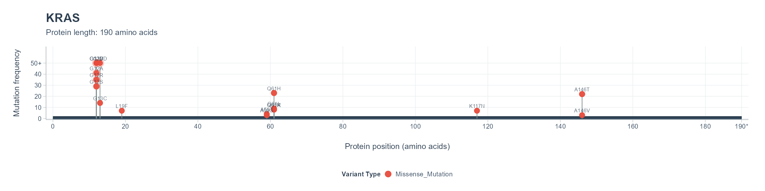Select the G12R mutation dot
This screenshot has height=191, width=765.
click(96, 80)
